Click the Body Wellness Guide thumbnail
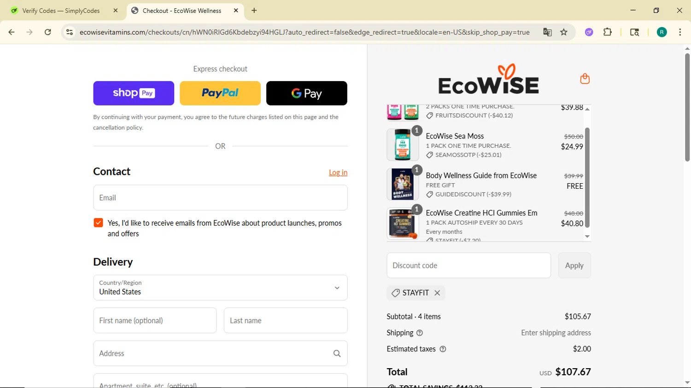 coord(403,184)
